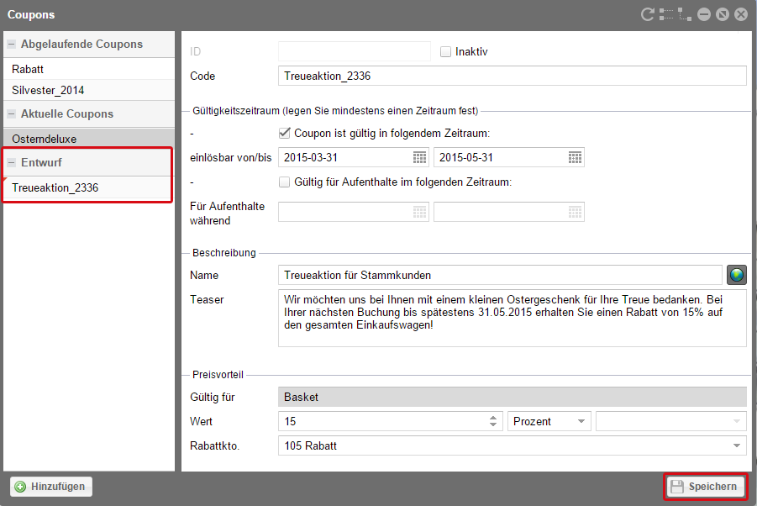
Task: Click the green plus Hinzufügen button
Action: (50, 486)
